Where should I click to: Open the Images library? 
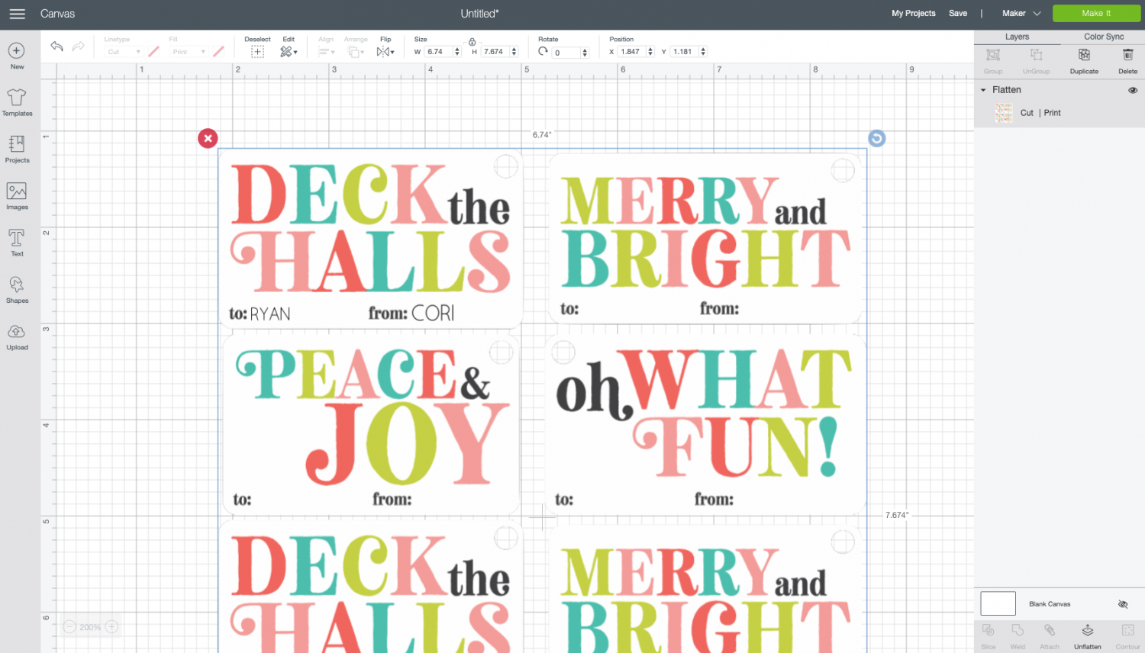[x=17, y=196]
